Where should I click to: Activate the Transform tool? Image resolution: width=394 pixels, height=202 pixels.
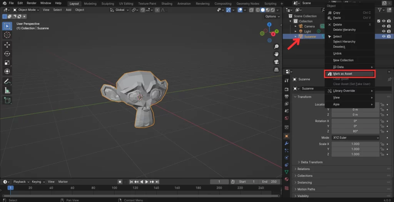(x=7, y=71)
